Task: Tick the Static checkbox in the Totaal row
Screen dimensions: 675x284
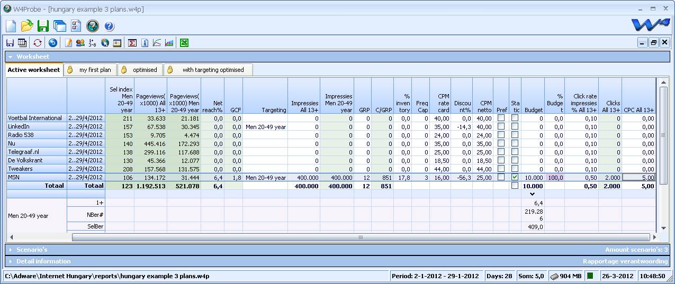Action: pyautogui.click(x=515, y=186)
